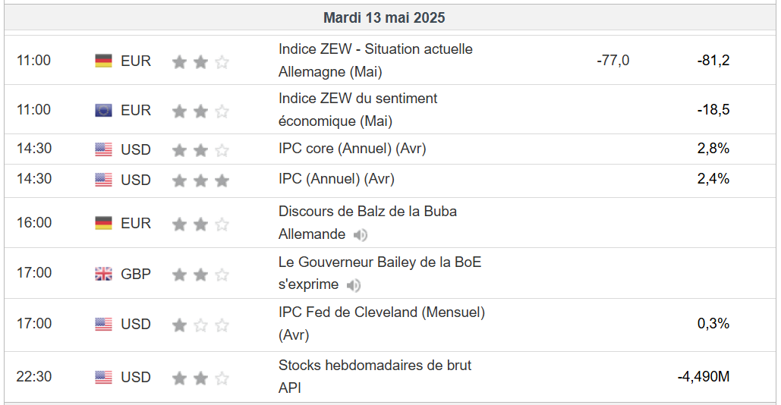Click the US flag next to IPC core
The height and width of the screenshot is (405, 781).
coord(103,149)
